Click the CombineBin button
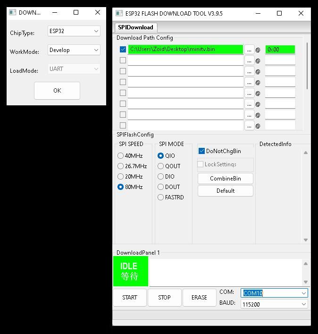318x334 pixels. tap(226, 179)
